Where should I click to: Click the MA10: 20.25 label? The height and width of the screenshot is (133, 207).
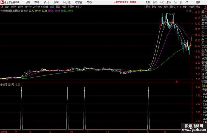coord(41,11)
